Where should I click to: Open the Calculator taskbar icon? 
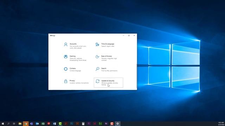click(83, 124)
